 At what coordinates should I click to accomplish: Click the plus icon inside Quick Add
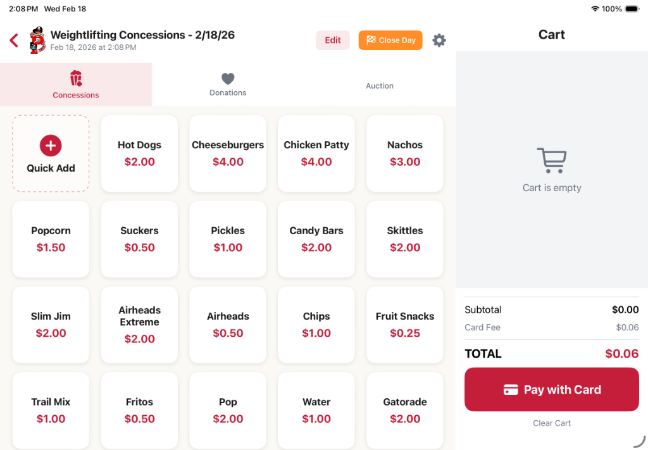pyautogui.click(x=51, y=145)
